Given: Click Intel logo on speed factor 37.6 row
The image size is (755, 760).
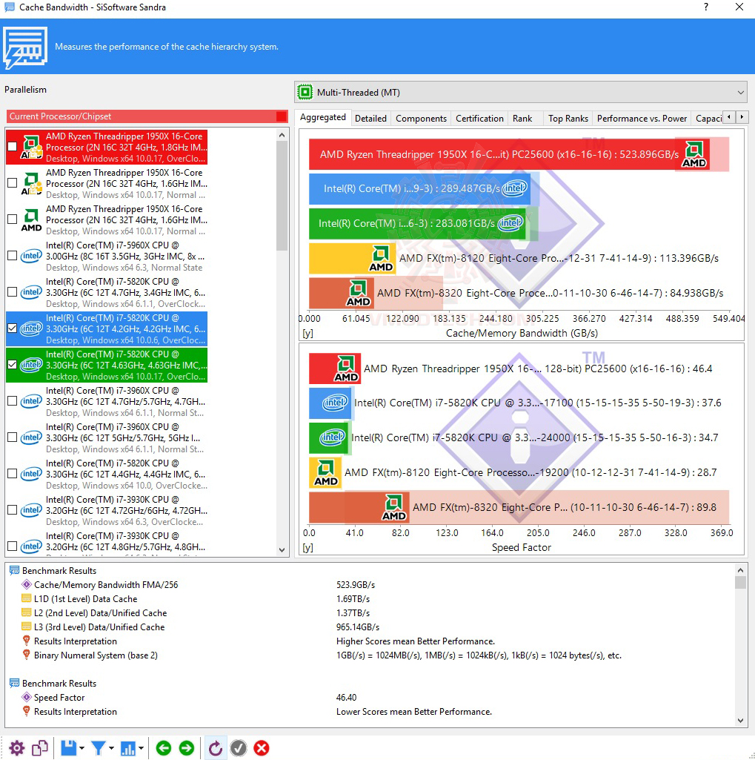Looking at the screenshot, I should 335,403.
